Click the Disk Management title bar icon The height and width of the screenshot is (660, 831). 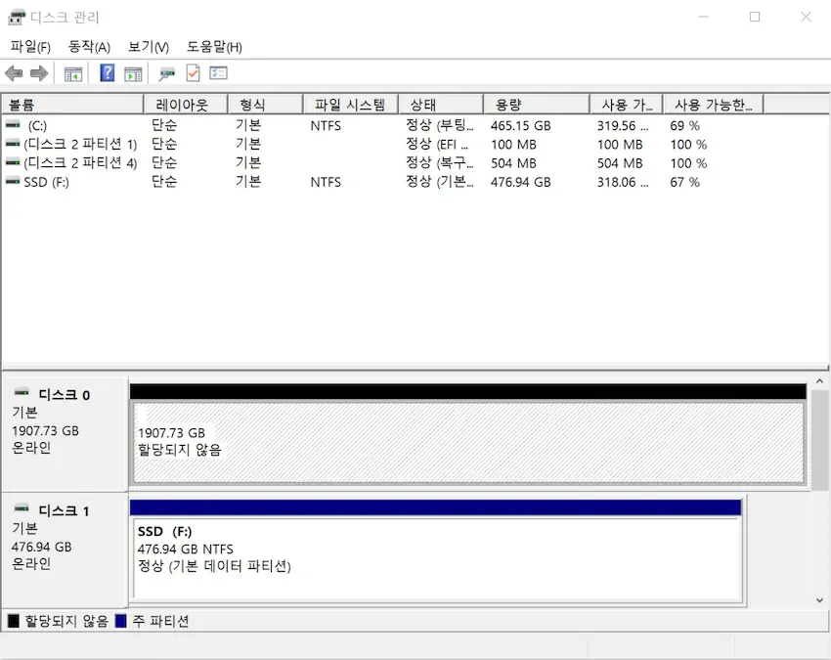coord(17,18)
